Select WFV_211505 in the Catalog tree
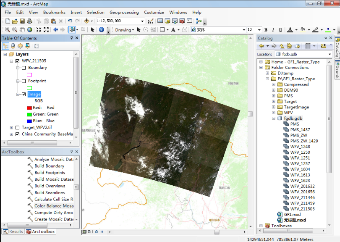Image resolution: width=340 pixels, height=242 pixels. pos(302,209)
